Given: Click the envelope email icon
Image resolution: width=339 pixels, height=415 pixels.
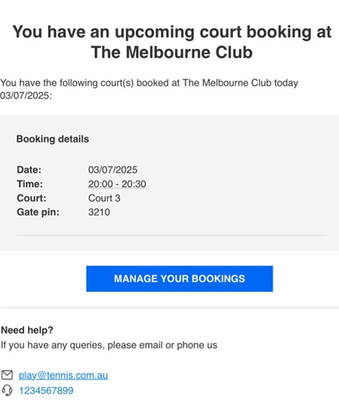Looking at the screenshot, I should [x=7, y=375].
